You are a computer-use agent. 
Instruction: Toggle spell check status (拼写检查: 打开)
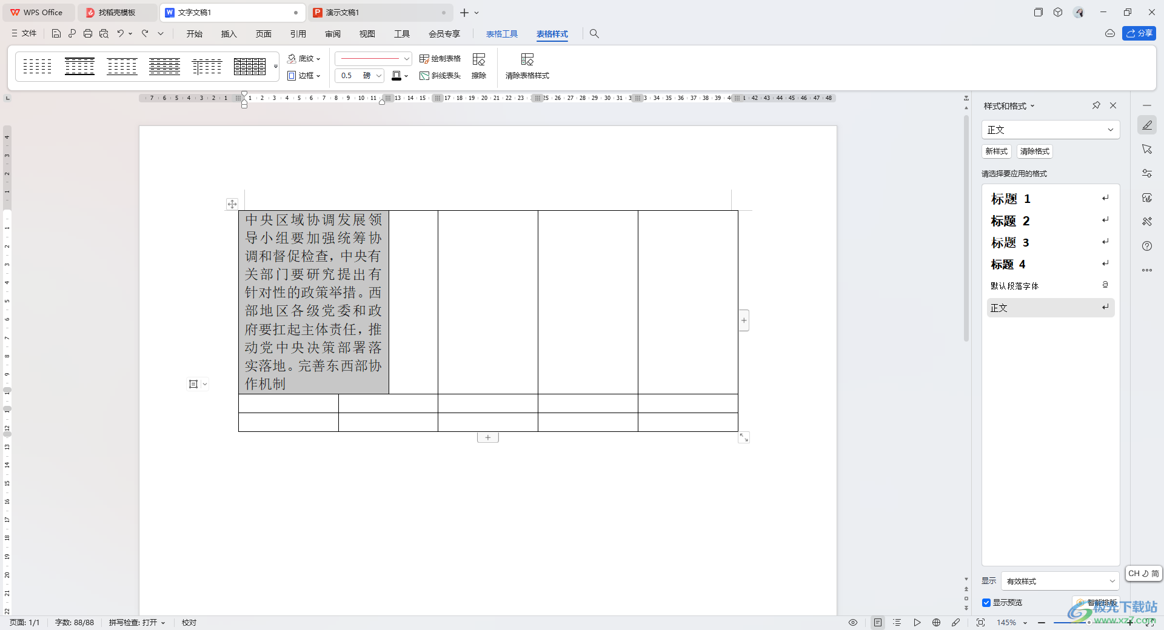(137, 623)
